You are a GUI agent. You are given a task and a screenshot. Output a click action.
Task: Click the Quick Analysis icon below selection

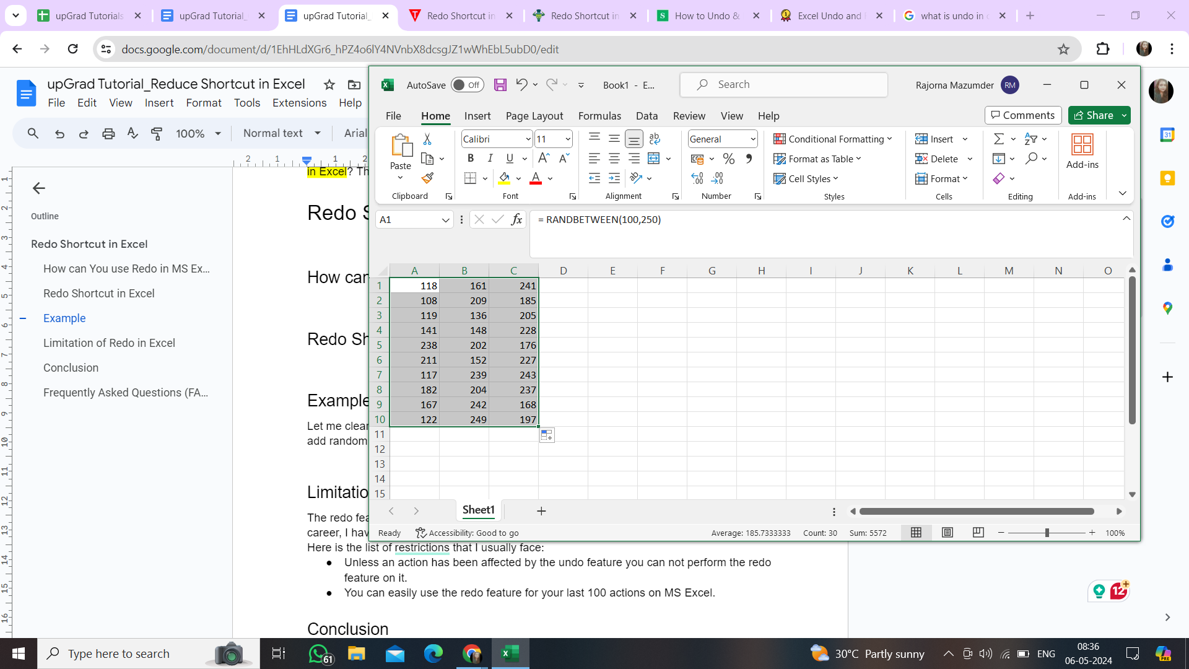coord(547,435)
